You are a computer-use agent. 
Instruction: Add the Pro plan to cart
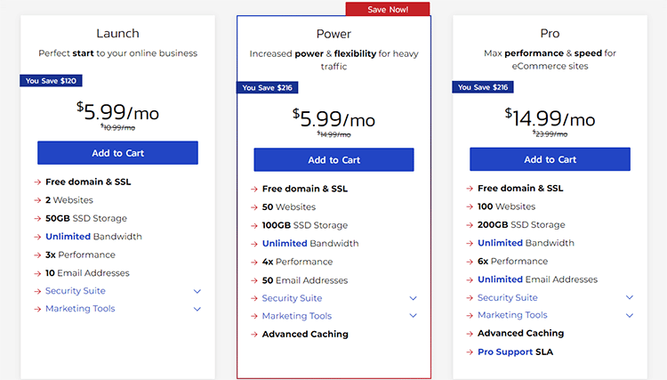[550, 159]
